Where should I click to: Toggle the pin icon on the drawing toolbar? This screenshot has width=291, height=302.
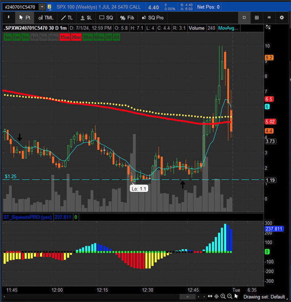coord(8,17)
